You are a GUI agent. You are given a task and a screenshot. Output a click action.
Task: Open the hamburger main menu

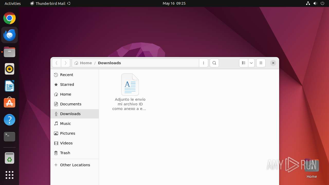[261, 63]
